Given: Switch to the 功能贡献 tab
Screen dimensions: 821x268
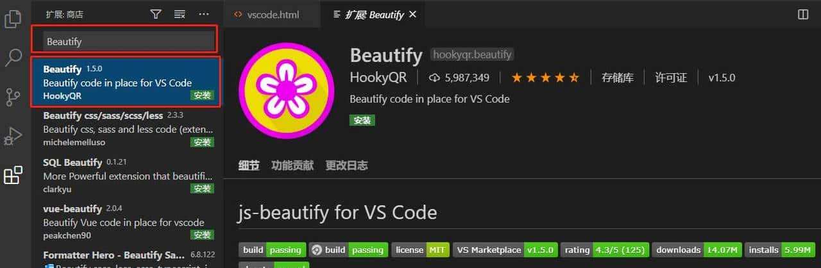Looking at the screenshot, I should [292, 165].
